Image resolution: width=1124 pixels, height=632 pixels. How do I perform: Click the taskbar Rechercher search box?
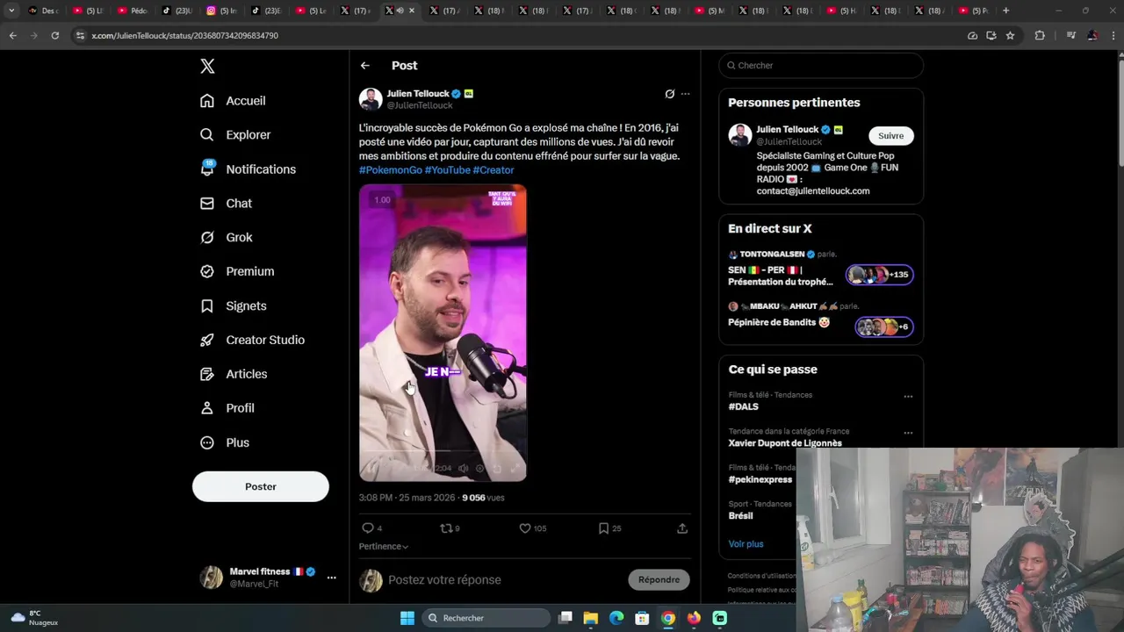tap(486, 618)
